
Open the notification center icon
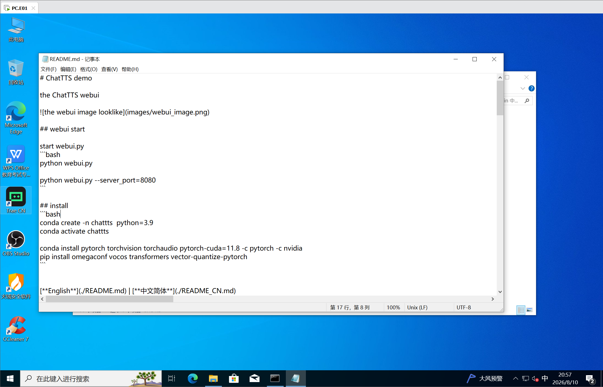(x=590, y=379)
